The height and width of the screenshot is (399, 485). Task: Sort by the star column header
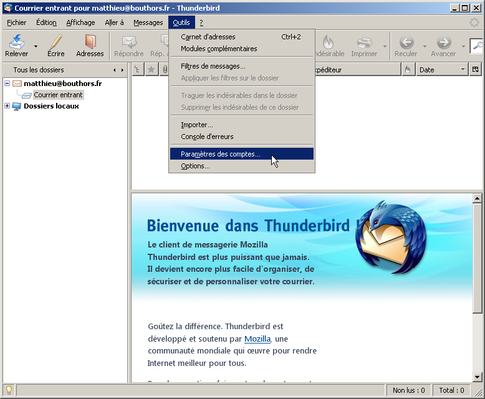pos(151,70)
